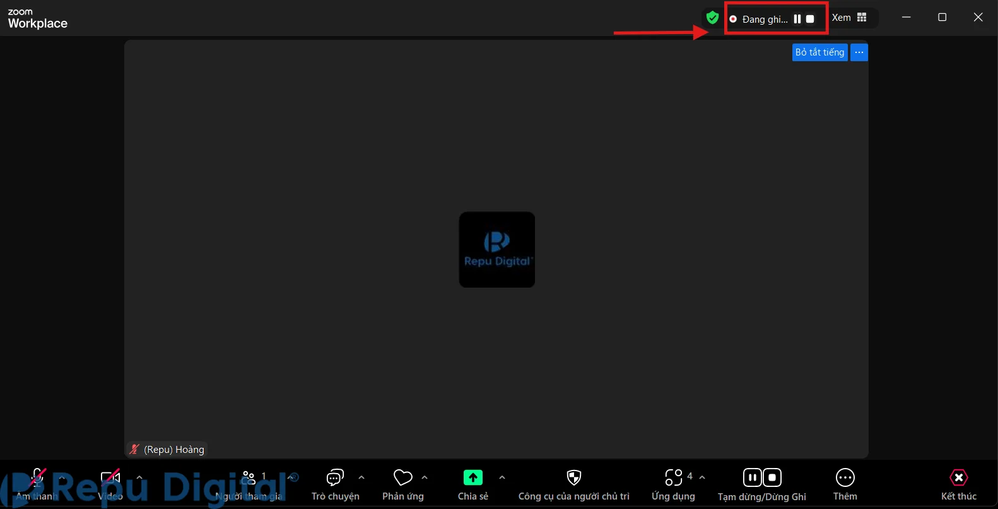Expand the Ứng dụng chevron menu

click(x=702, y=477)
